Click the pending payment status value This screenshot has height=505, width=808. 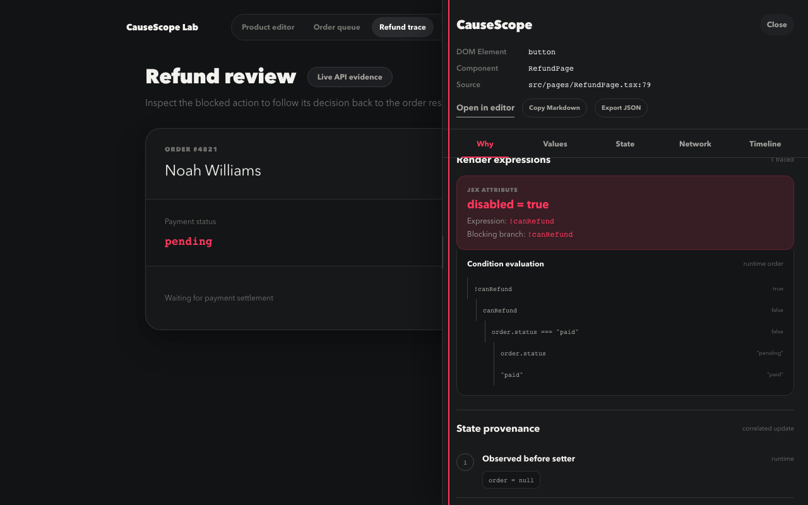[x=188, y=241]
